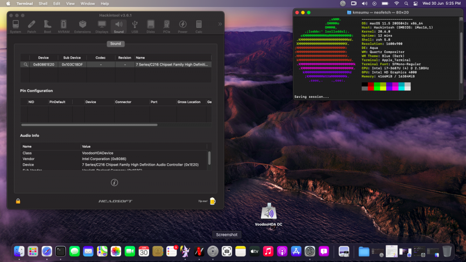Open the Help menu
Screen dimensions: 466x262
[x=104, y=4]
